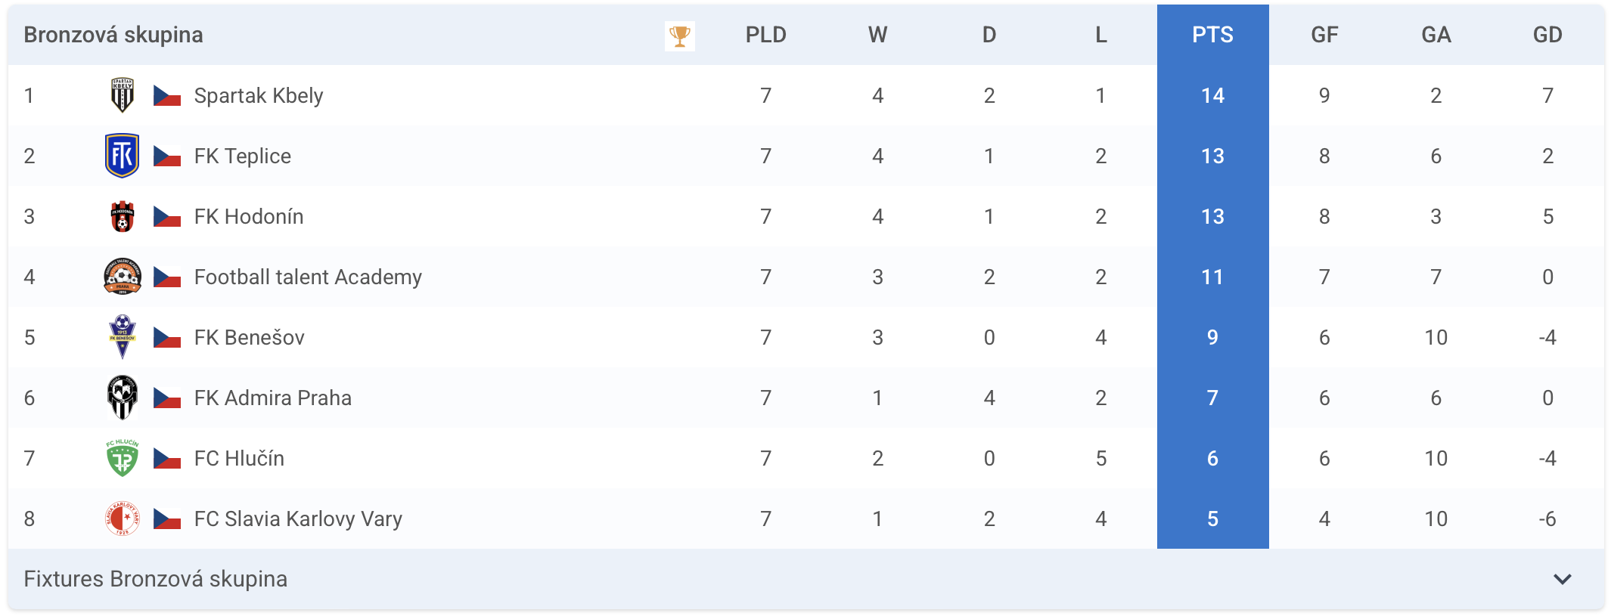
Task: Click the FC Hlučín green badge
Action: point(122,458)
